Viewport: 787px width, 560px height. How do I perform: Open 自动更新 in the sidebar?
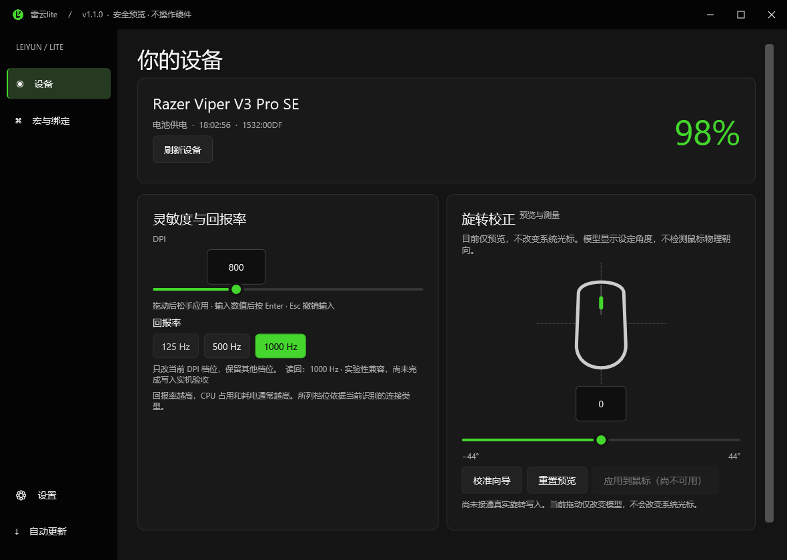pos(59,531)
